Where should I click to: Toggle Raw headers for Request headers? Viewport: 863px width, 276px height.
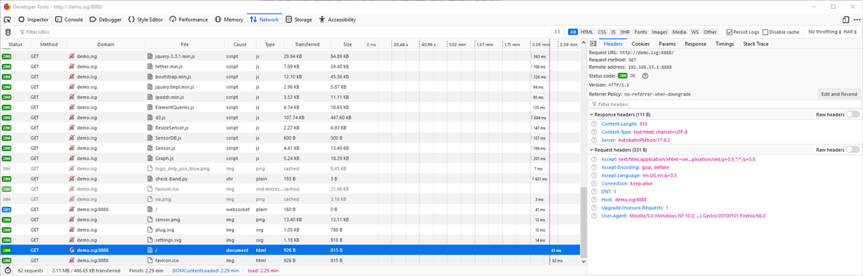point(853,150)
